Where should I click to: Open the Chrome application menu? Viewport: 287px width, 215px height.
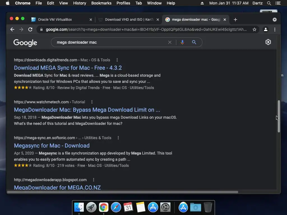(23, 3)
